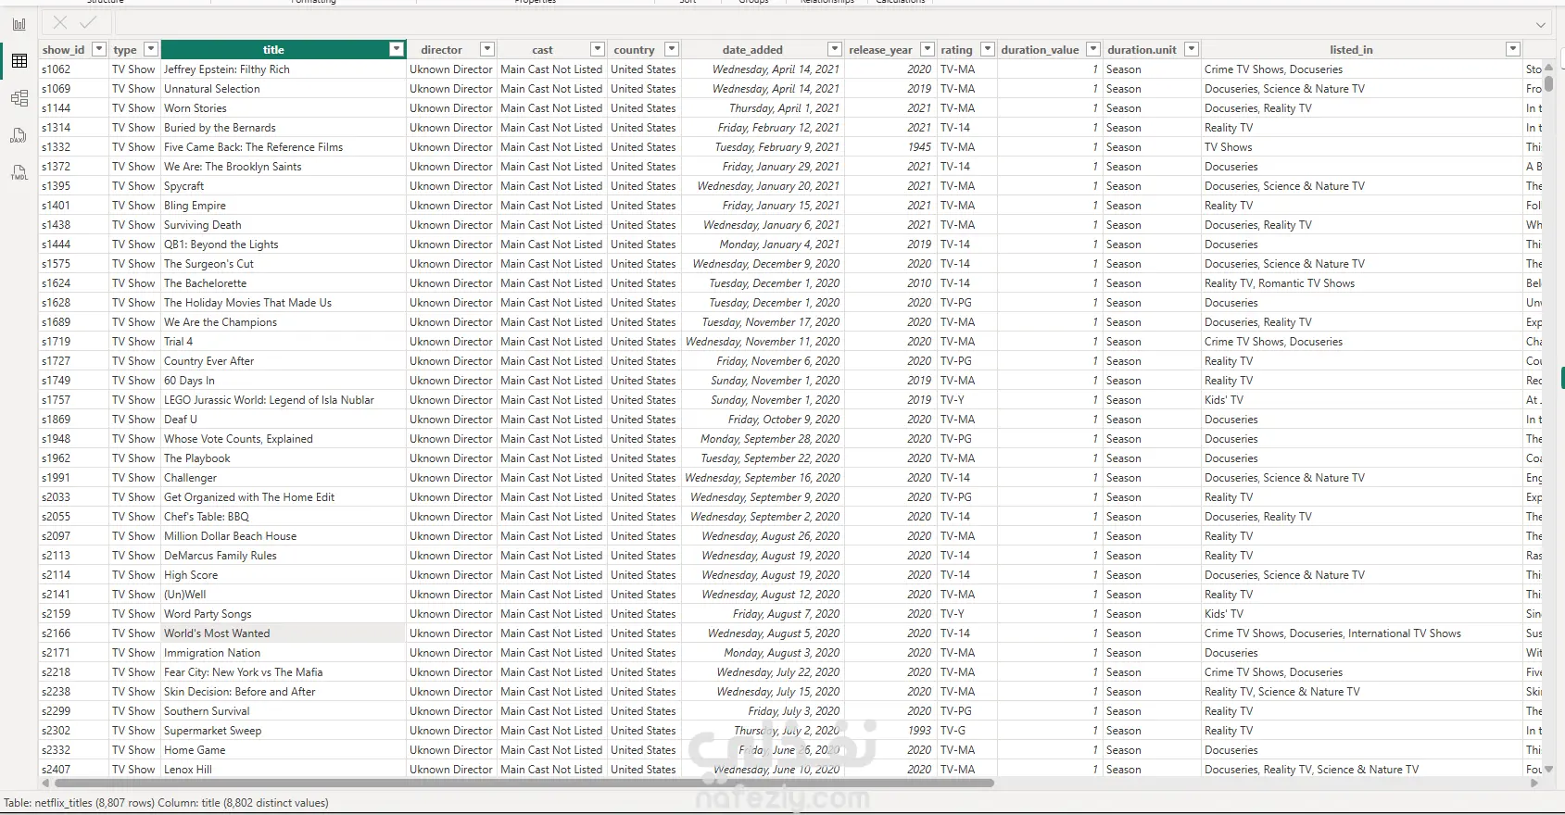
Task: Select cell 'LEGO Jurassic World: Legend of Isla Nublar'
Action: point(284,400)
